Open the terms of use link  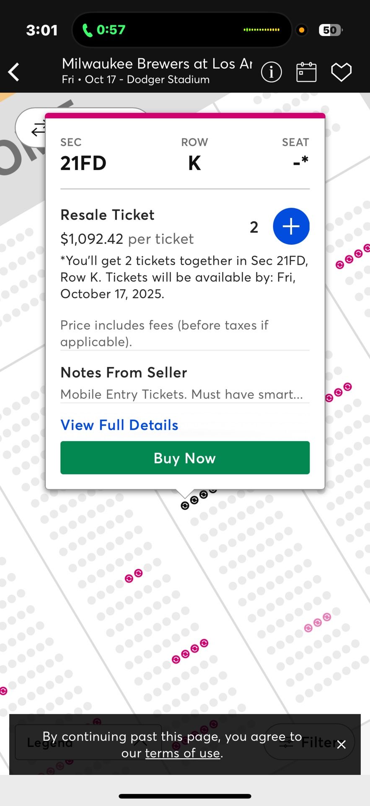[182, 753]
